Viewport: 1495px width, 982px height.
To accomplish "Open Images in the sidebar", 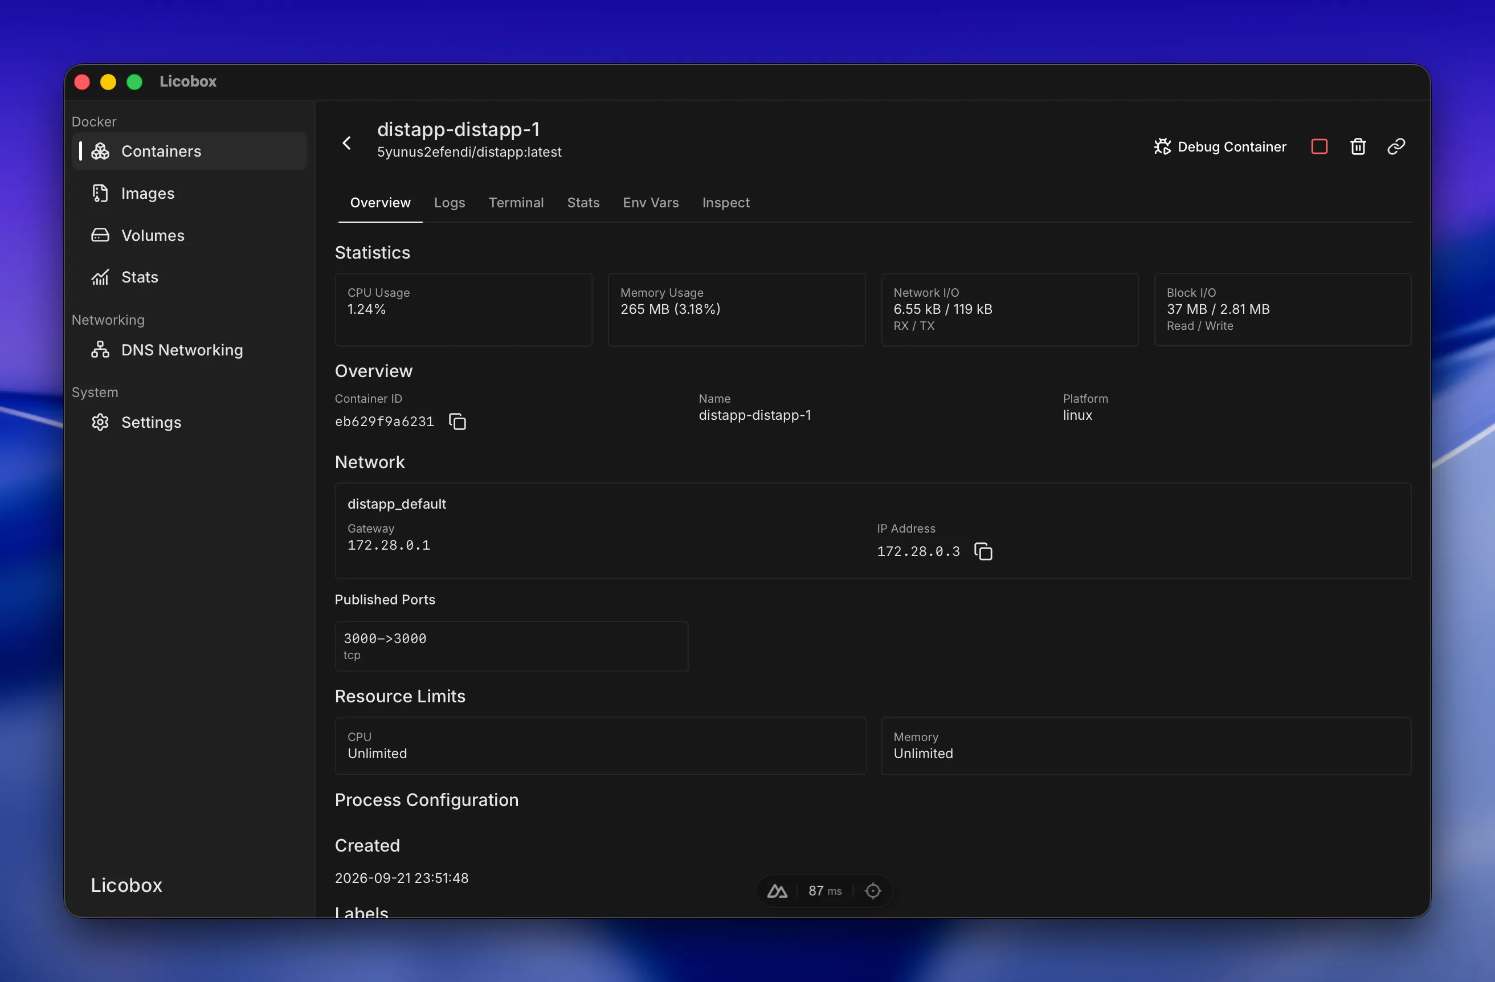I will point(189,194).
